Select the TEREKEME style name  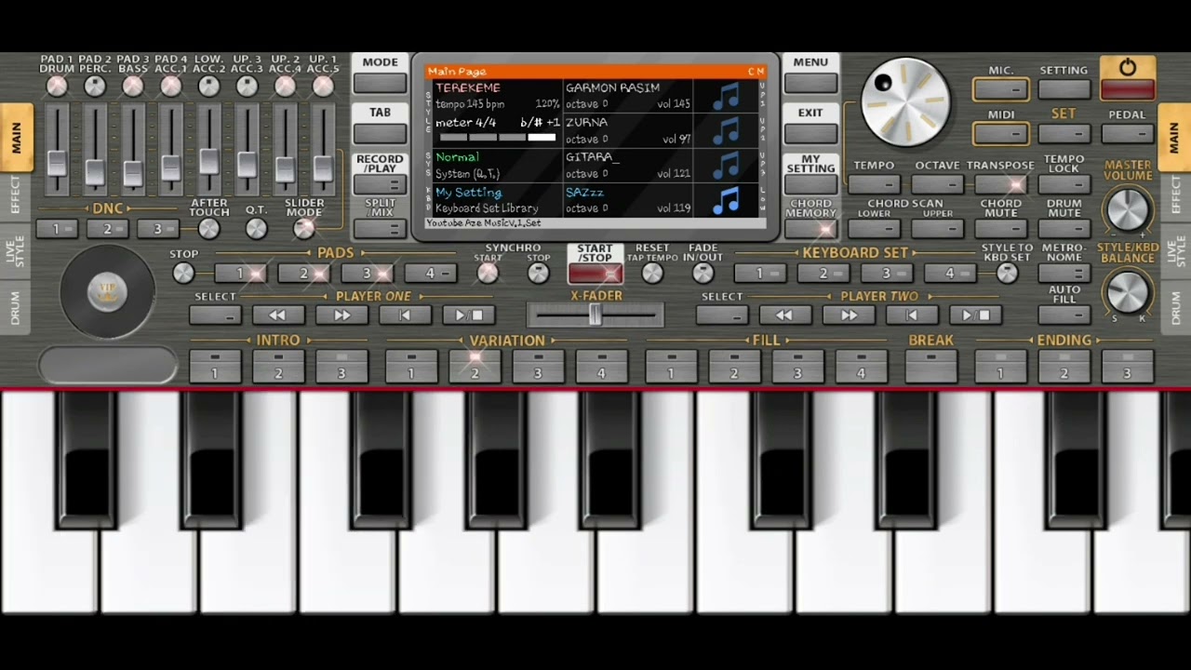coord(468,87)
